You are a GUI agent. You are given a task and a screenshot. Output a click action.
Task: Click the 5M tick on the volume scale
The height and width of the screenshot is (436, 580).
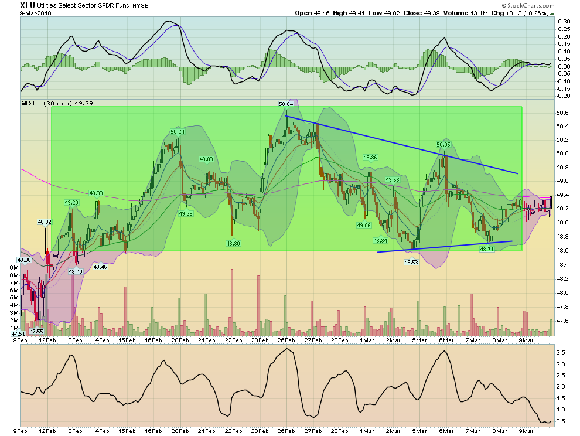14,298
